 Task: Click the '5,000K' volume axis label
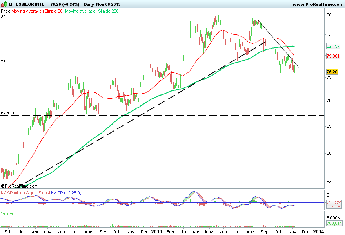coord(333,218)
